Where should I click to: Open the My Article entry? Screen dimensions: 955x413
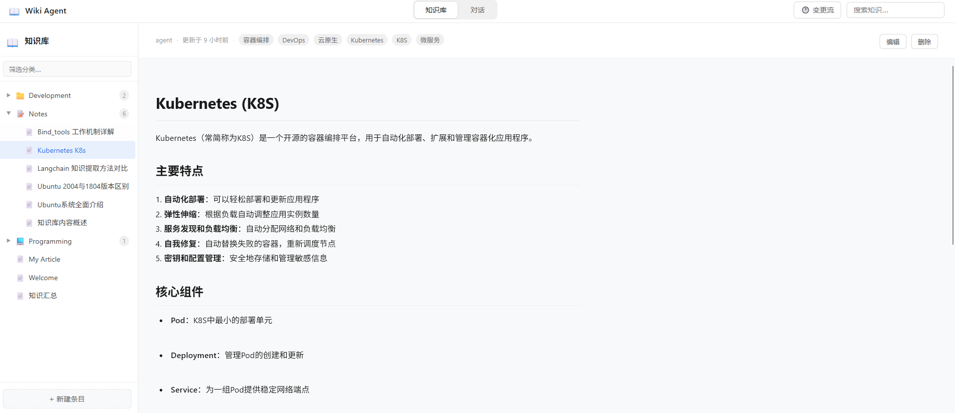tap(68, 259)
